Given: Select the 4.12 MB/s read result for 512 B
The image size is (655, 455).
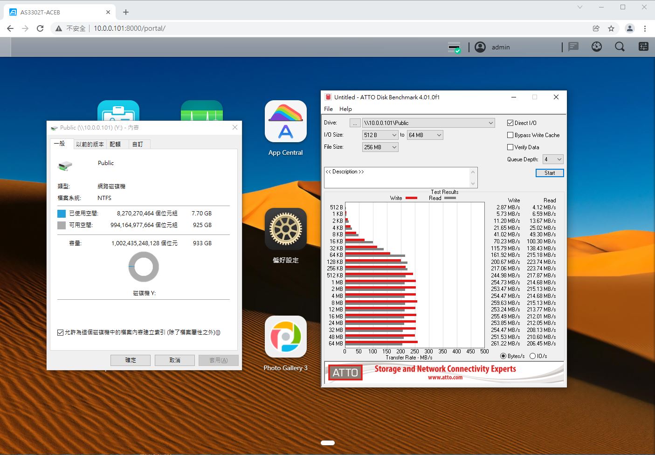Looking at the screenshot, I should (x=544, y=207).
